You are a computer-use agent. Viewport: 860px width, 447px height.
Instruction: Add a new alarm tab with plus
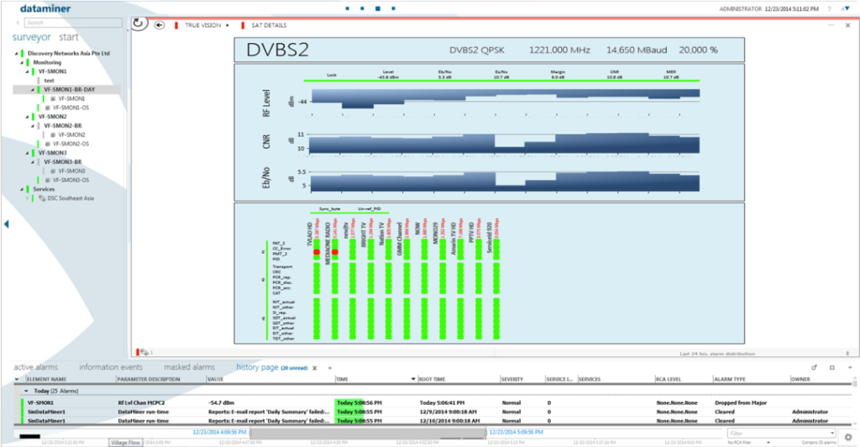[x=330, y=368]
